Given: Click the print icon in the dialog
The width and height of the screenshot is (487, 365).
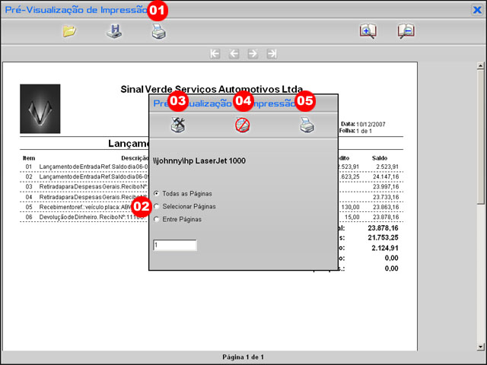Looking at the screenshot, I should pyautogui.click(x=306, y=125).
